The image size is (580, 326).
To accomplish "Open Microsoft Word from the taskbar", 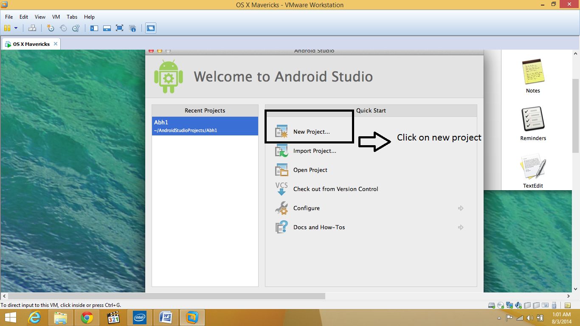I will pos(166,318).
